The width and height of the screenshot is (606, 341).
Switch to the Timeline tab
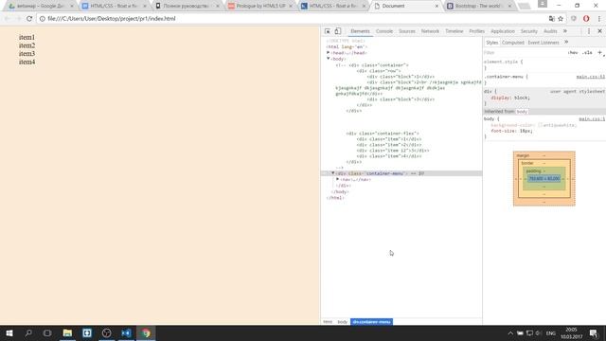(x=454, y=31)
